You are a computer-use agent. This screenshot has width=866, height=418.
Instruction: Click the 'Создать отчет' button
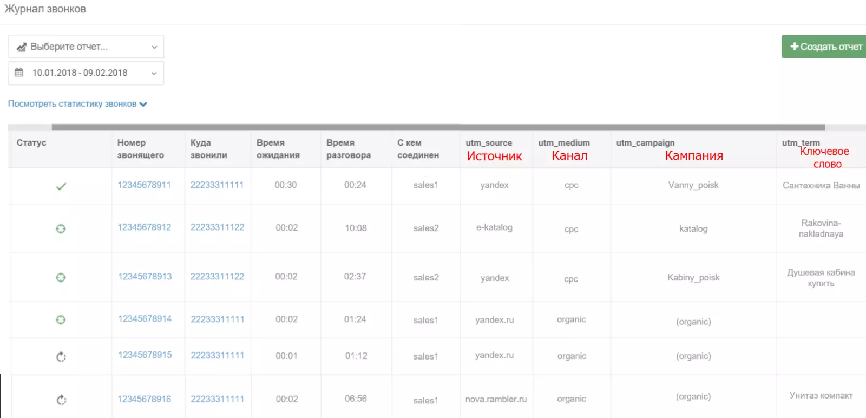[824, 47]
